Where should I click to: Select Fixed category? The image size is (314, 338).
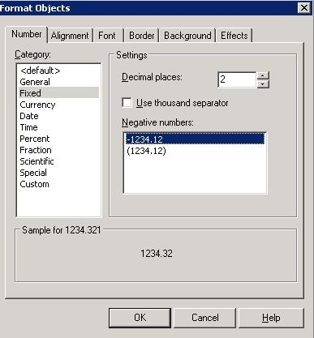coord(58,93)
